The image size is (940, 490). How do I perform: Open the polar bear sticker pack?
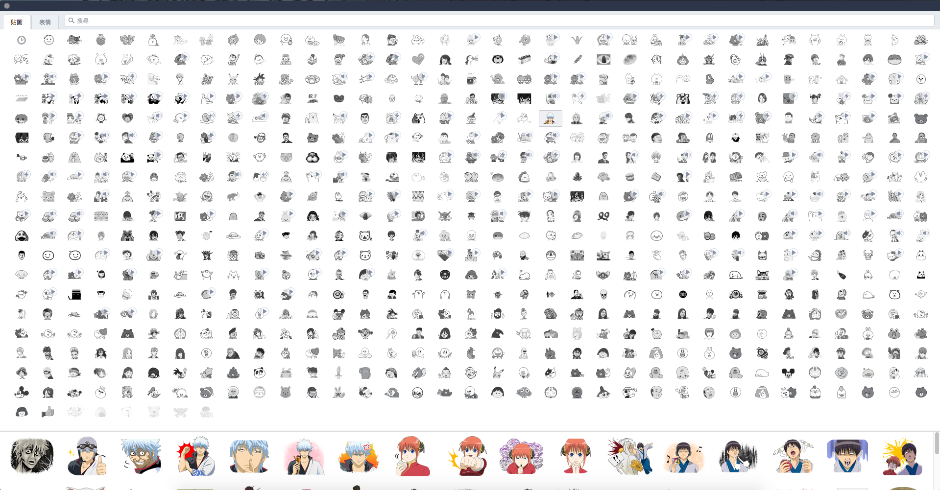click(x=312, y=118)
